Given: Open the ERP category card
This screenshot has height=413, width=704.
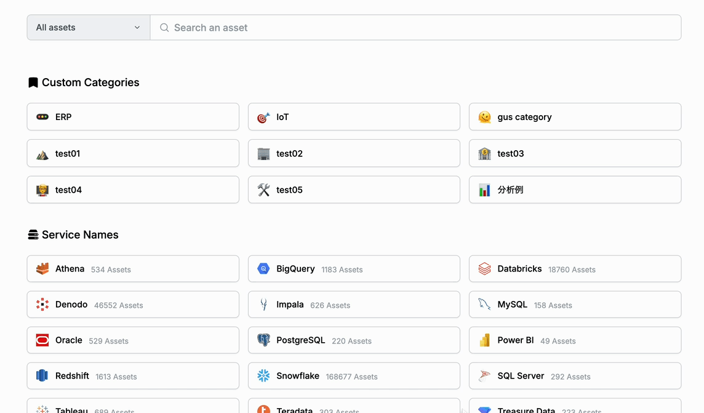Looking at the screenshot, I should point(133,117).
